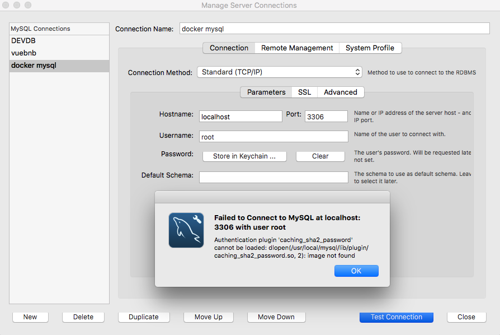Open the Advanced sub-tab

(341, 92)
